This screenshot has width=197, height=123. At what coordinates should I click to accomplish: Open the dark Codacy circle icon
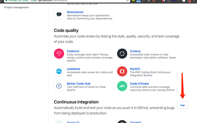click(122, 54)
